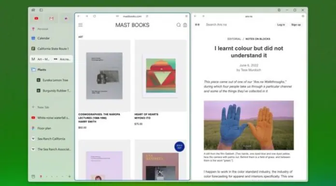Click the article title 'I learnt colour'
Image resolution: width=336 pixels, height=186 pixels.
point(249,52)
